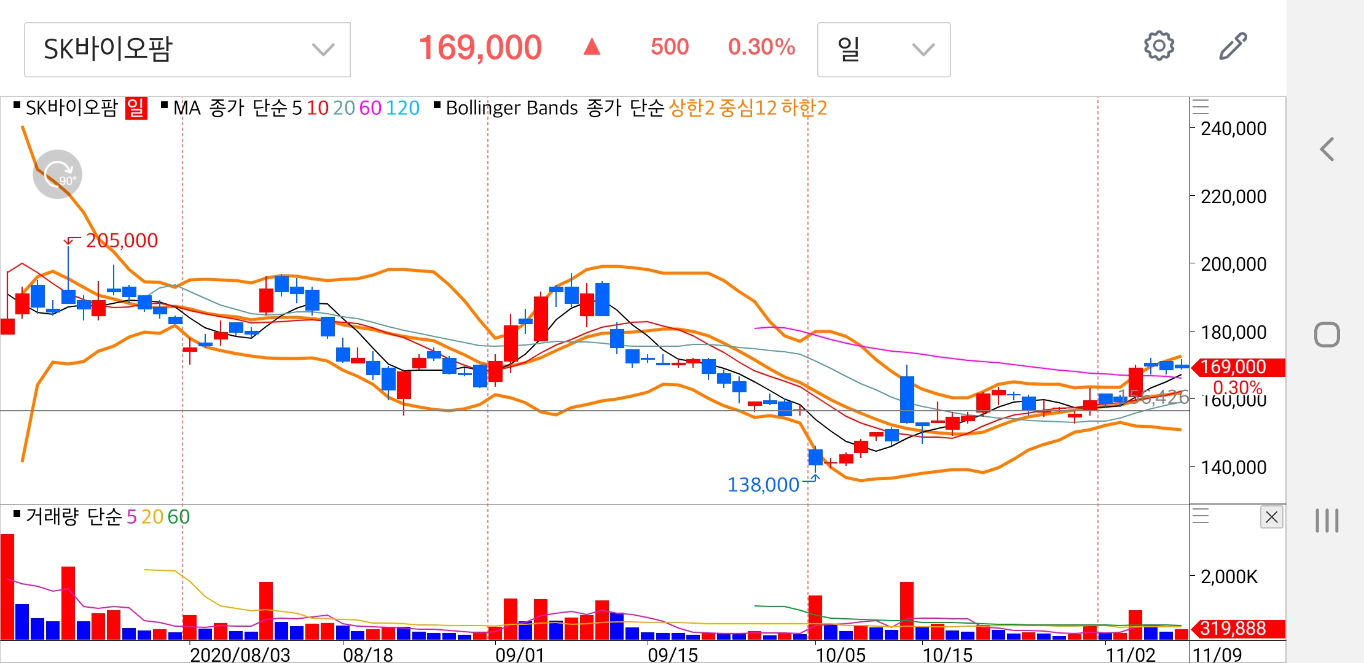Tap the 09/01 date axis label
The height and width of the screenshot is (663, 1364).
pos(520,654)
